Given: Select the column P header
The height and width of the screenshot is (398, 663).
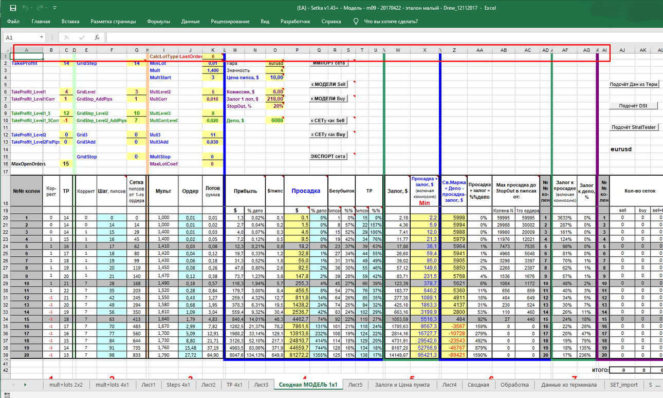Looking at the screenshot, I should (x=297, y=50).
